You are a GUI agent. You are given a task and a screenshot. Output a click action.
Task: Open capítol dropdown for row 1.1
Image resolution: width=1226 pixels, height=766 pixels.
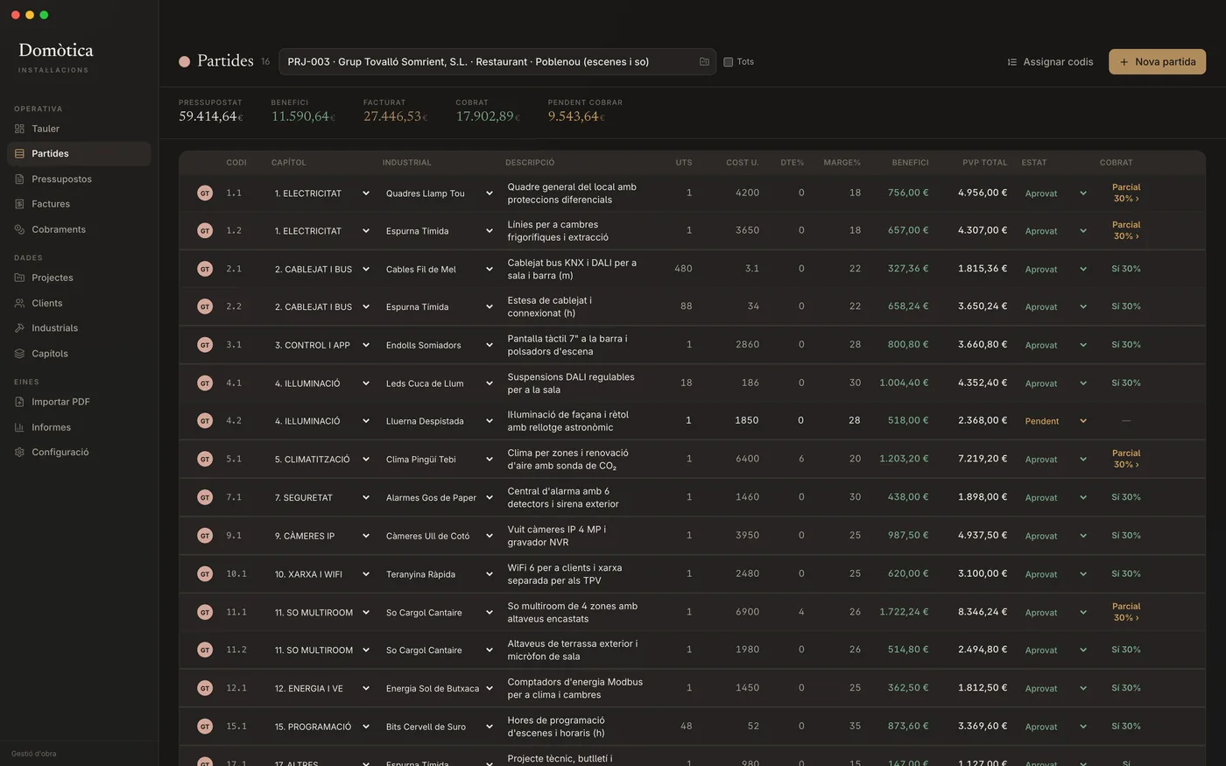point(321,193)
